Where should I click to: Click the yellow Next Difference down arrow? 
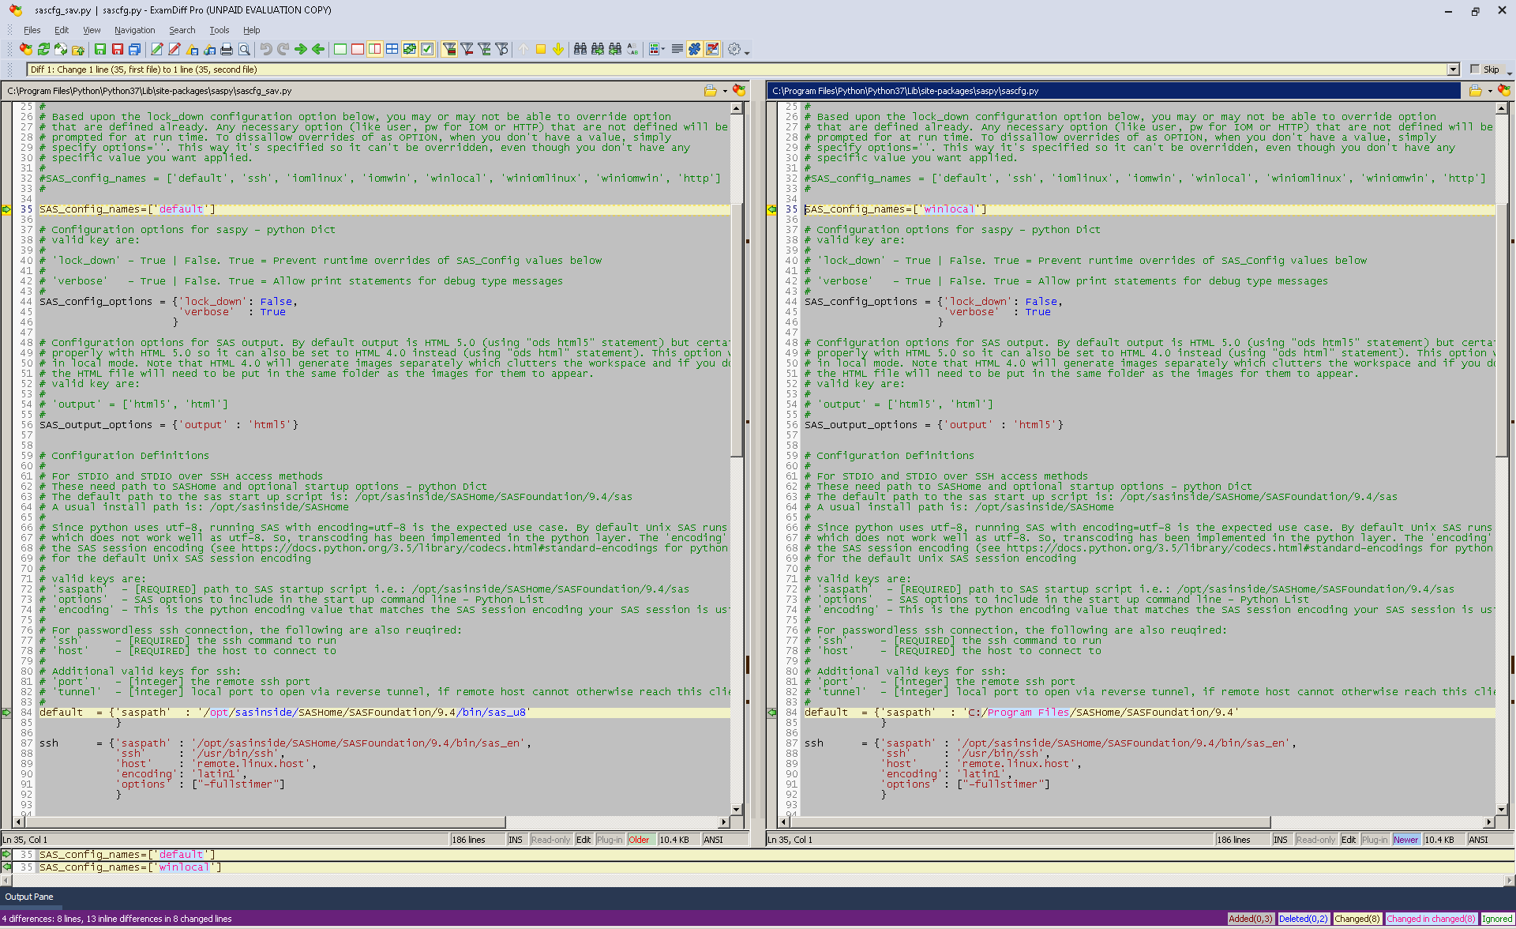(558, 50)
